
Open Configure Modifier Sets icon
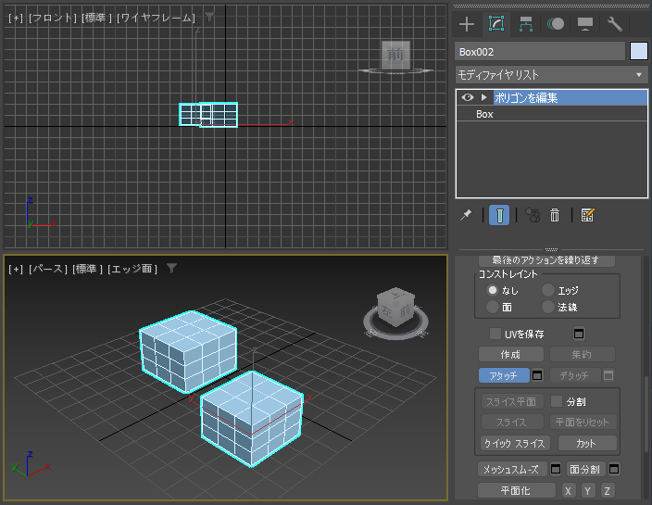(x=587, y=215)
